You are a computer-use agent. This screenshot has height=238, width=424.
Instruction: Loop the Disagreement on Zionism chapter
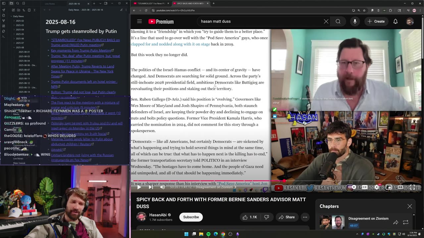(x=405, y=222)
